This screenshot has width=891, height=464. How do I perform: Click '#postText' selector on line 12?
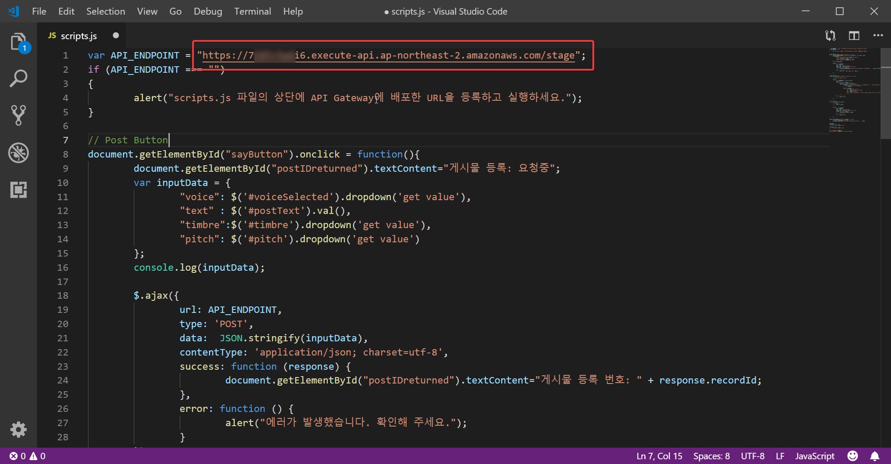277,210
